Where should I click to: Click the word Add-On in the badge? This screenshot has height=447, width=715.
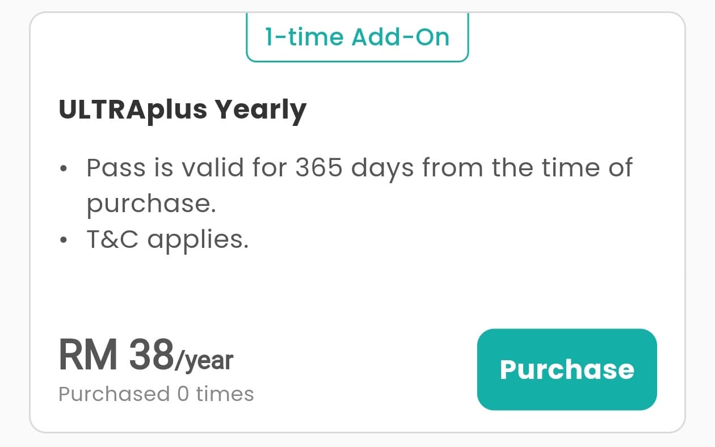401,37
